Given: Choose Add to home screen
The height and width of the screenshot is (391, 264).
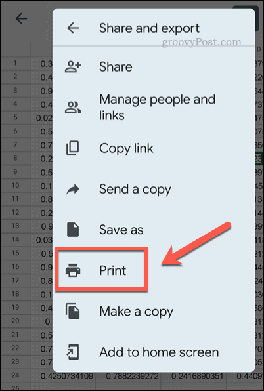Looking at the screenshot, I should 154,352.
